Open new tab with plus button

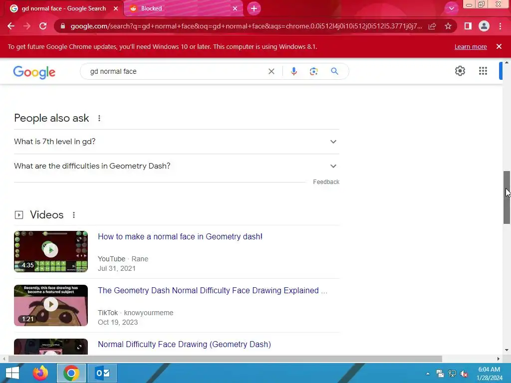(254, 8)
